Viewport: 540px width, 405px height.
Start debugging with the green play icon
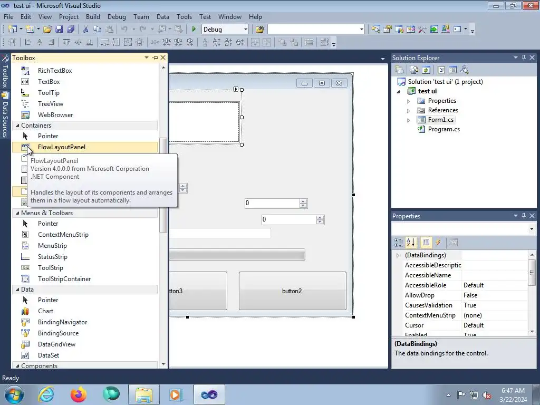coord(194,30)
